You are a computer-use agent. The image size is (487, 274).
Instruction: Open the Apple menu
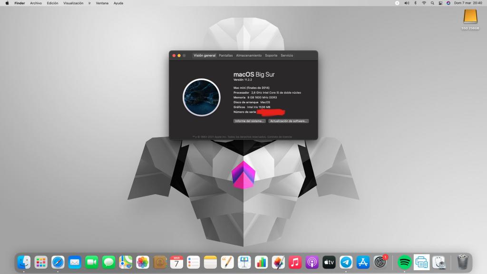pyautogui.click(x=7, y=3)
